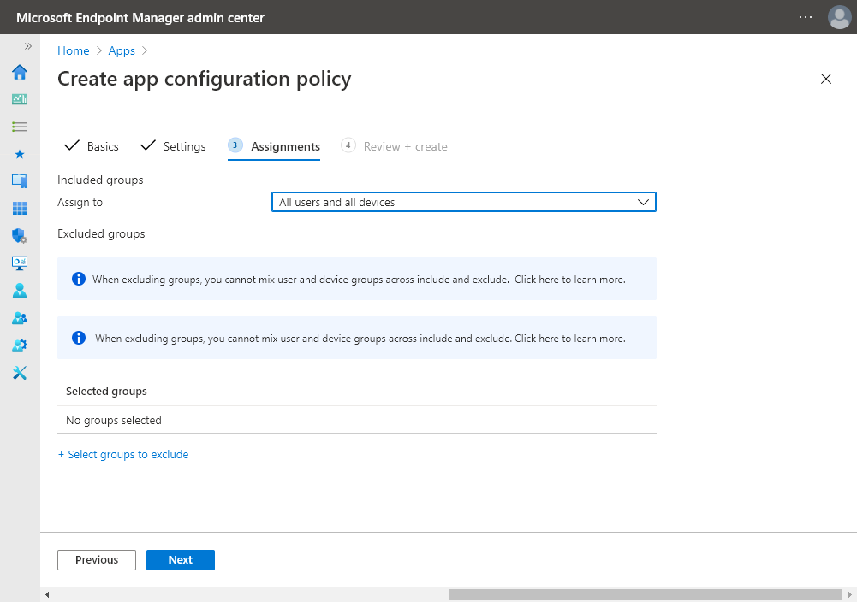The width and height of the screenshot is (857, 602).
Task: Expand the left navigation sidebar
Action: (27, 46)
